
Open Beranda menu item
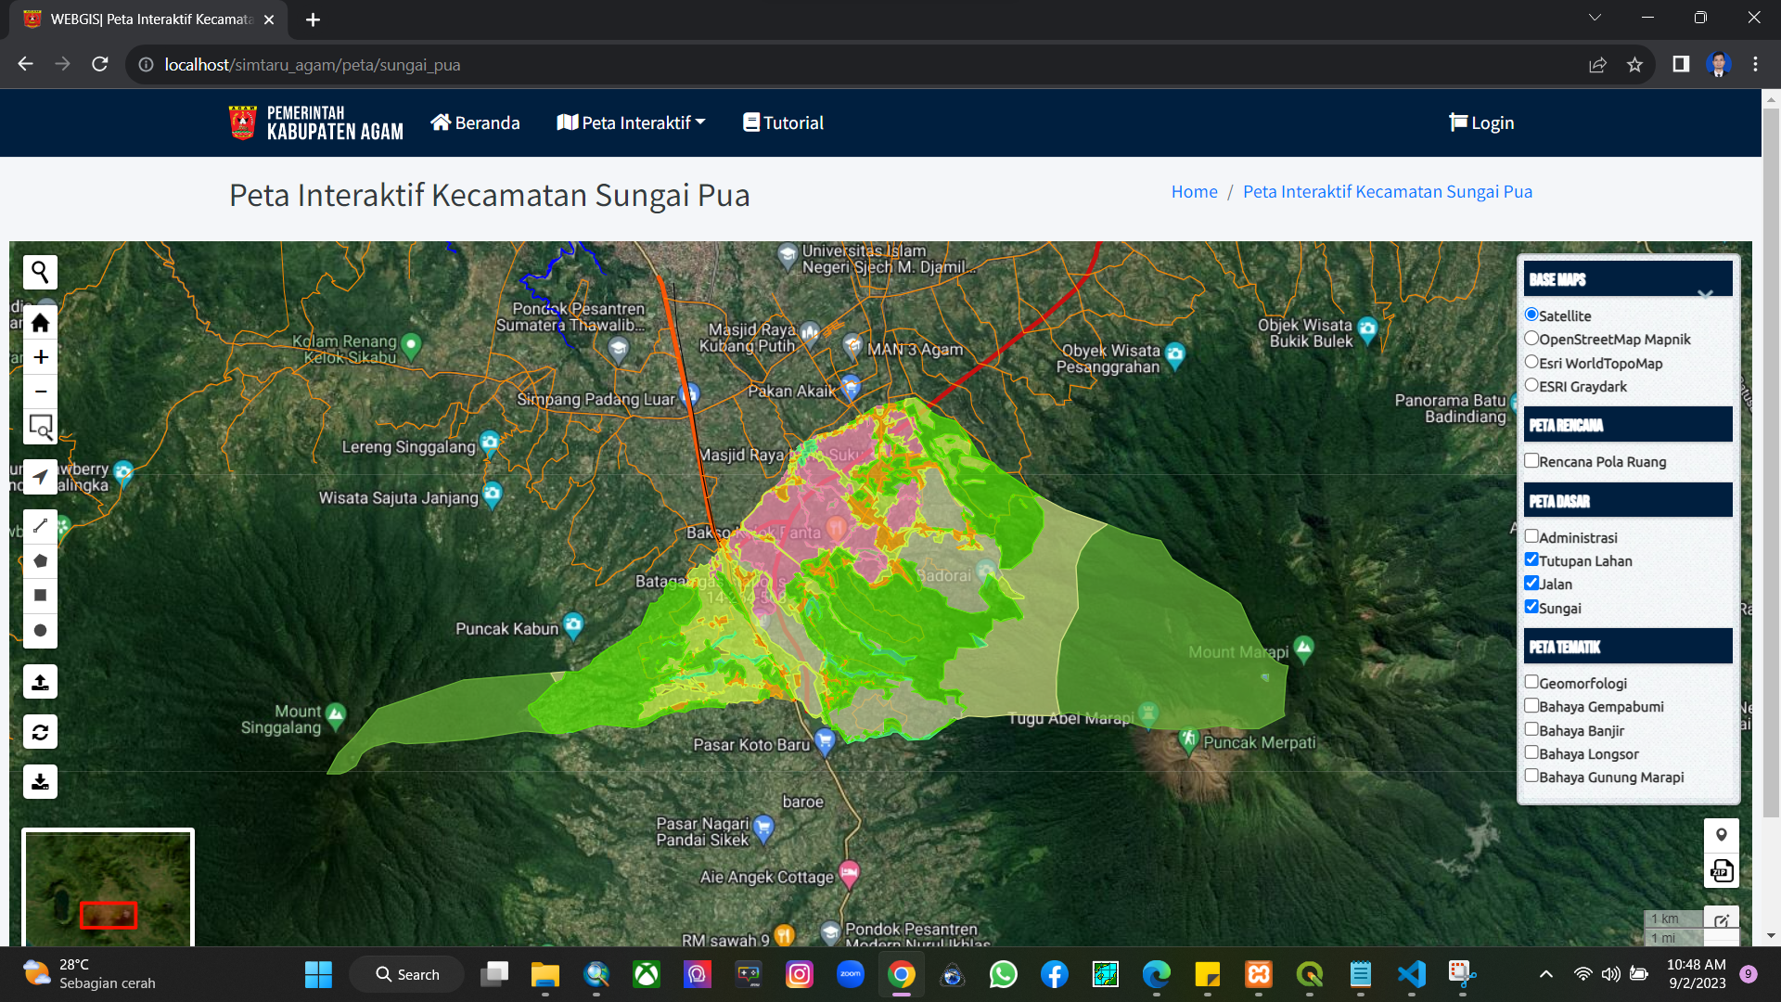(x=475, y=122)
